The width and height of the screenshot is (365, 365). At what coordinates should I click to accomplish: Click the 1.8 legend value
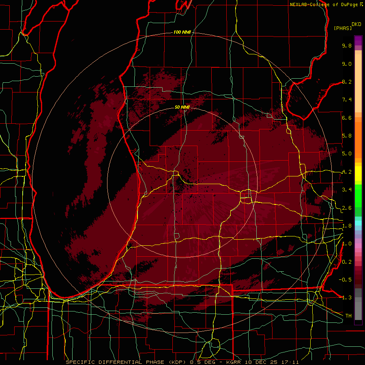pyautogui.click(x=347, y=226)
